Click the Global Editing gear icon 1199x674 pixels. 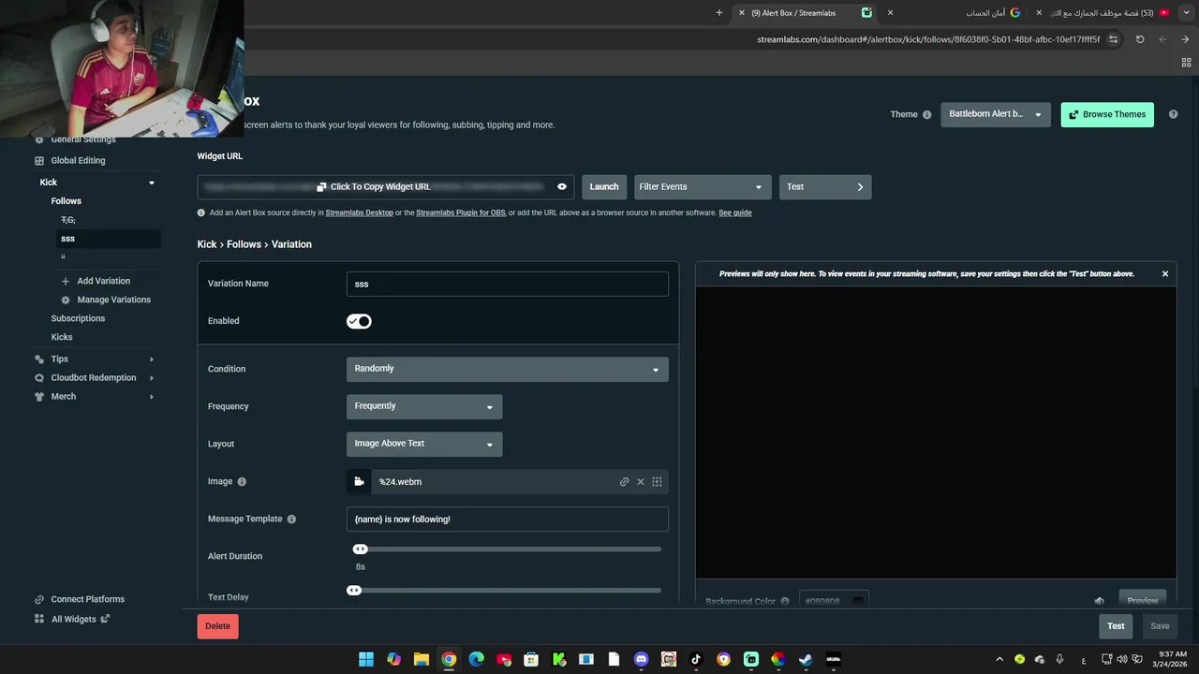pyautogui.click(x=39, y=161)
